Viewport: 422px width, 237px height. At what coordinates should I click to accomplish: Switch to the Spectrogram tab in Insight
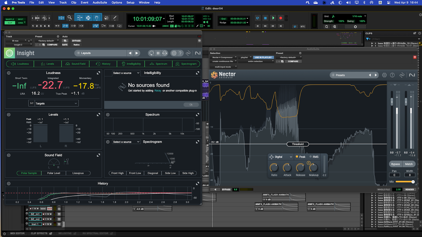(186, 64)
